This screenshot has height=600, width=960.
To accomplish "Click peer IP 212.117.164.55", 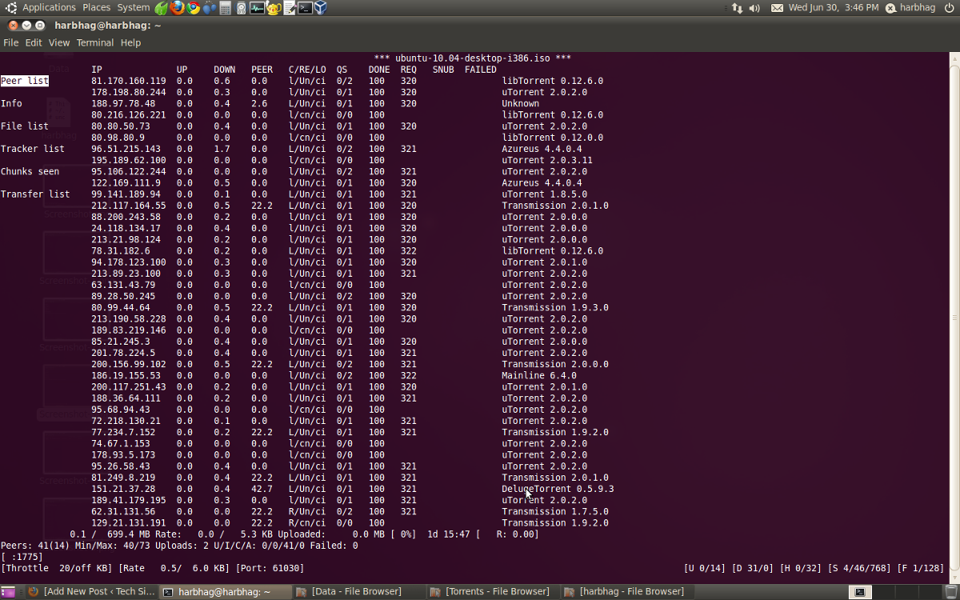I will (129, 206).
